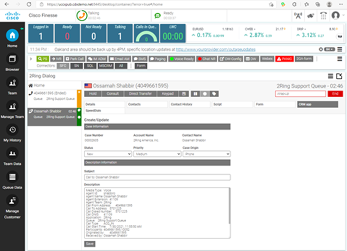Image resolution: width=347 pixels, height=251 pixels.
Task: Switch to the SpeedDials tab
Action: click(x=104, y=110)
